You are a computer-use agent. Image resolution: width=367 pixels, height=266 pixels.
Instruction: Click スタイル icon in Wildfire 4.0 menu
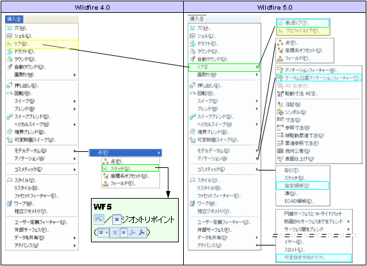pyautogui.click(x=10, y=180)
